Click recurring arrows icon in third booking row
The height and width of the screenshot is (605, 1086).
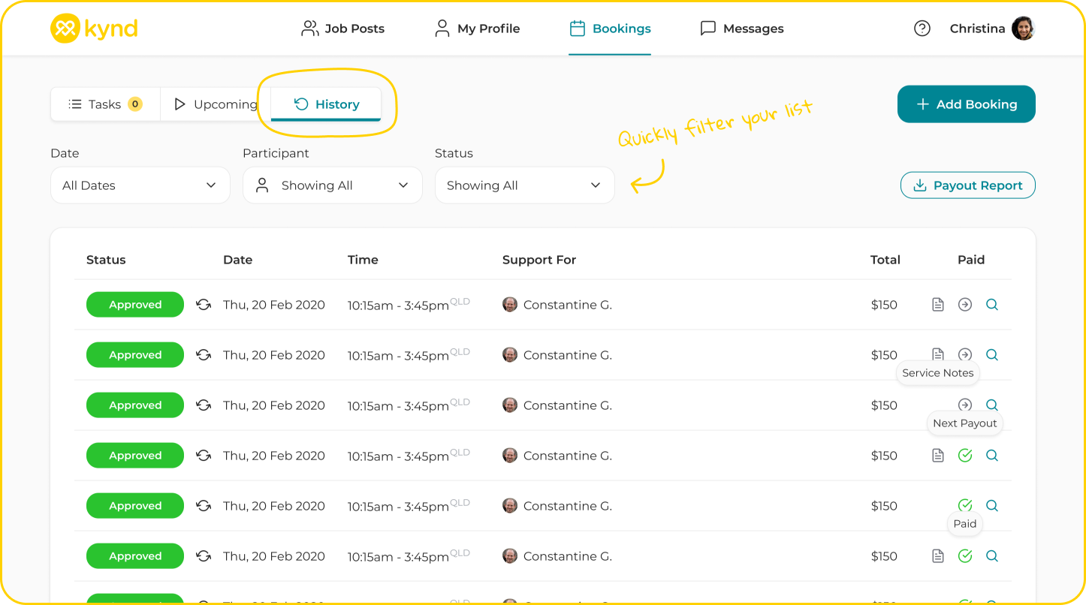204,405
